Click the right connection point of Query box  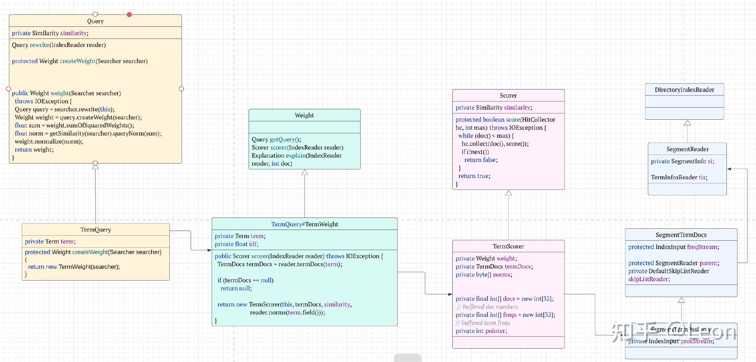[x=181, y=89]
